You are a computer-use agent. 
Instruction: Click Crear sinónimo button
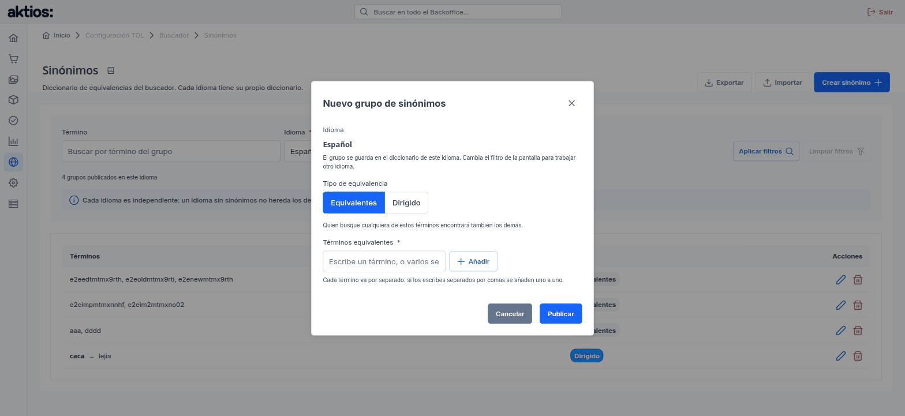[x=852, y=83]
